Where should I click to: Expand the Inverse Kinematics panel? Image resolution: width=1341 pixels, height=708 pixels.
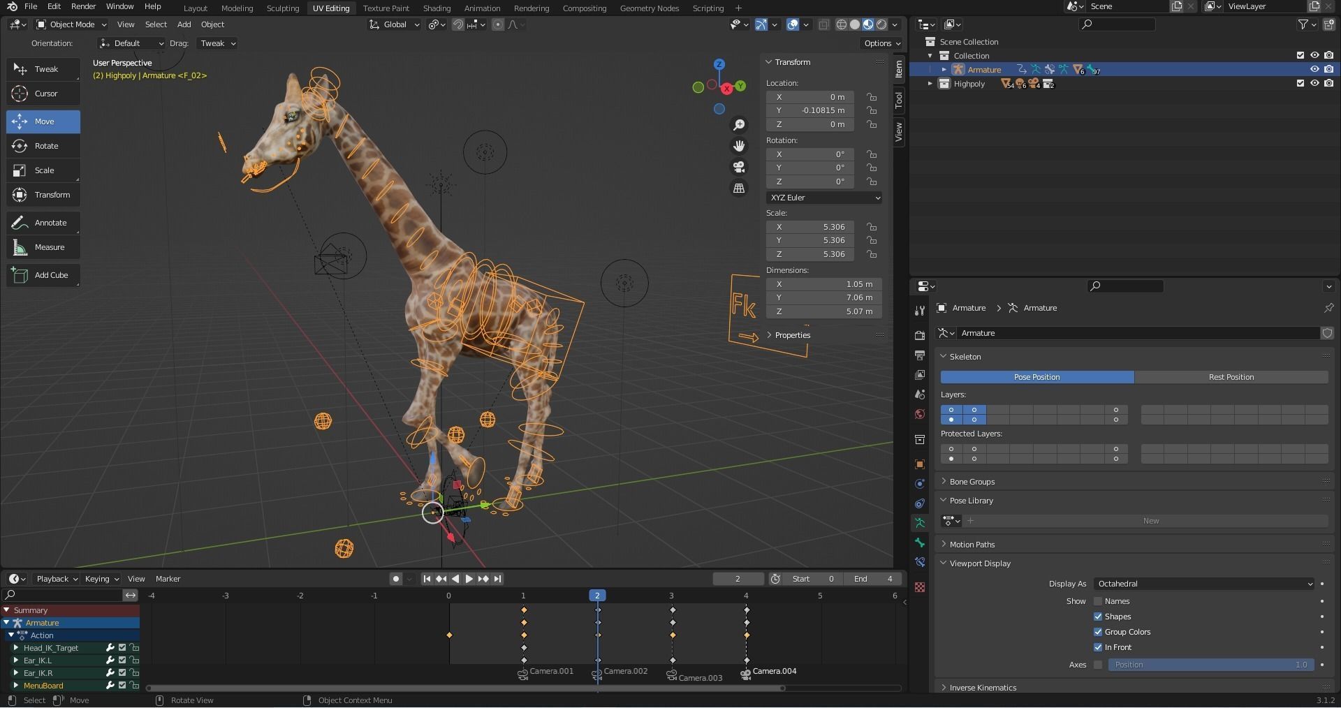click(982, 688)
